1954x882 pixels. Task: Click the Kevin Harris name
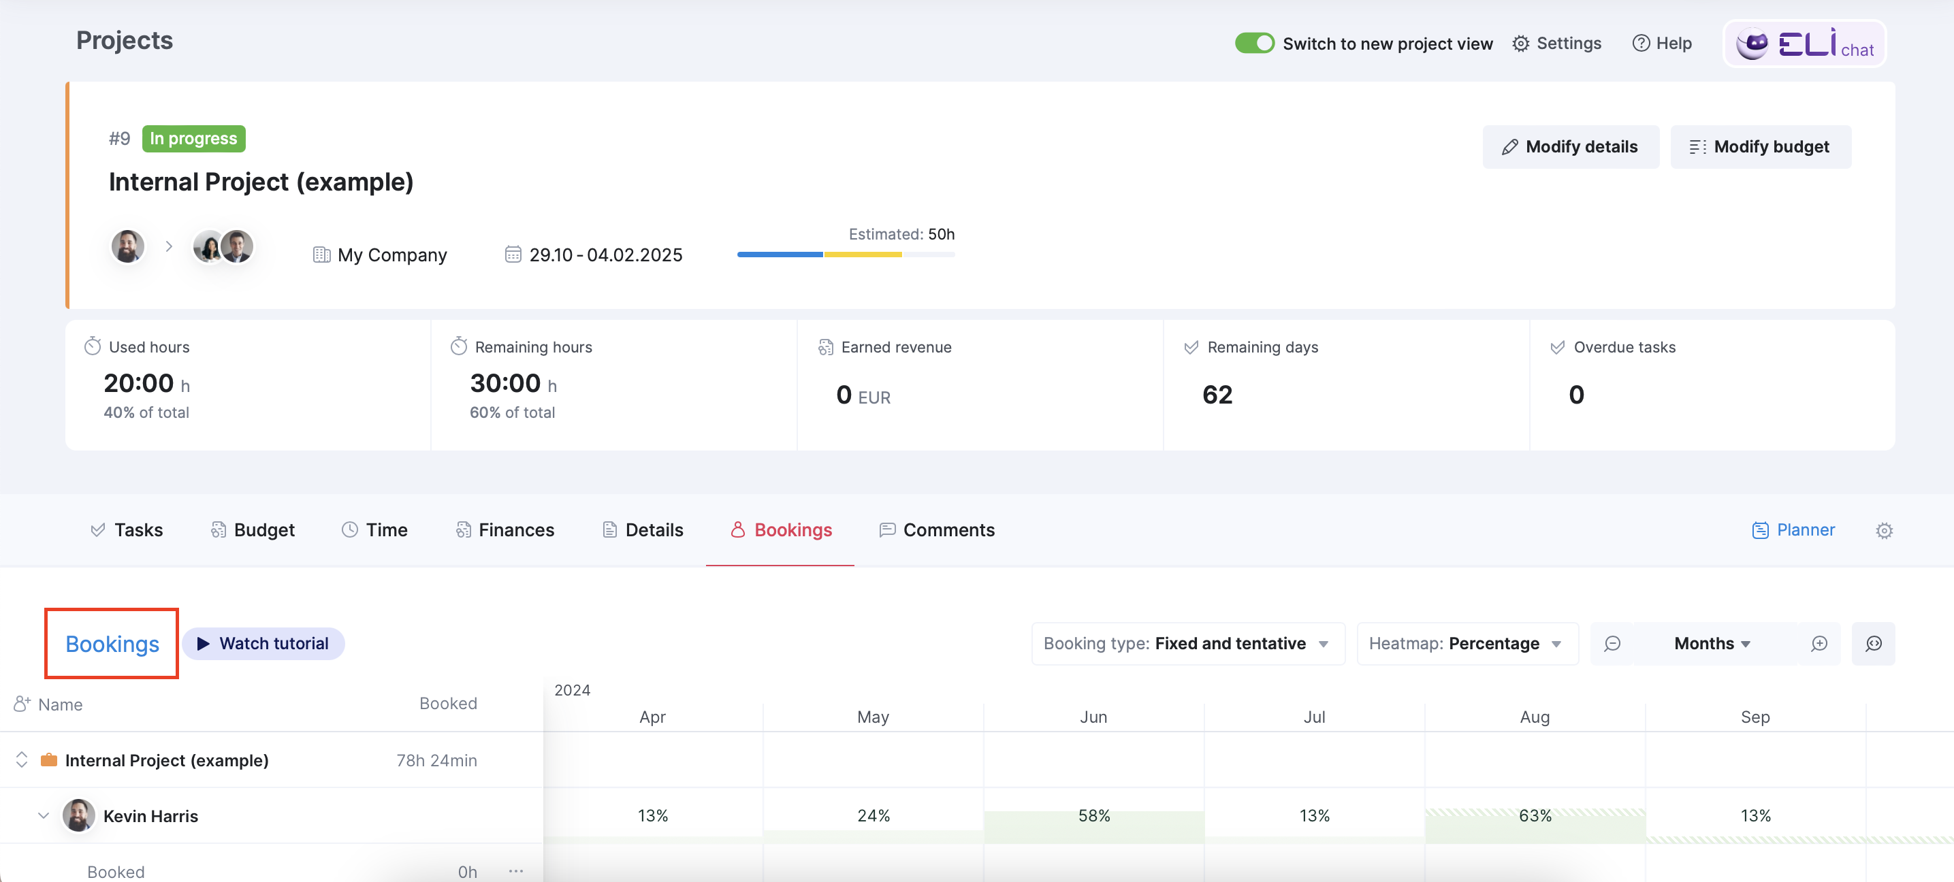coord(150,816)
